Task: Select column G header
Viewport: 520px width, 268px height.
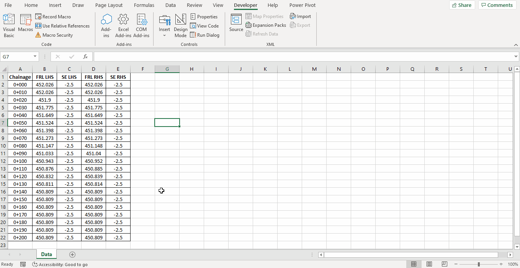Action: pos(167,69)
